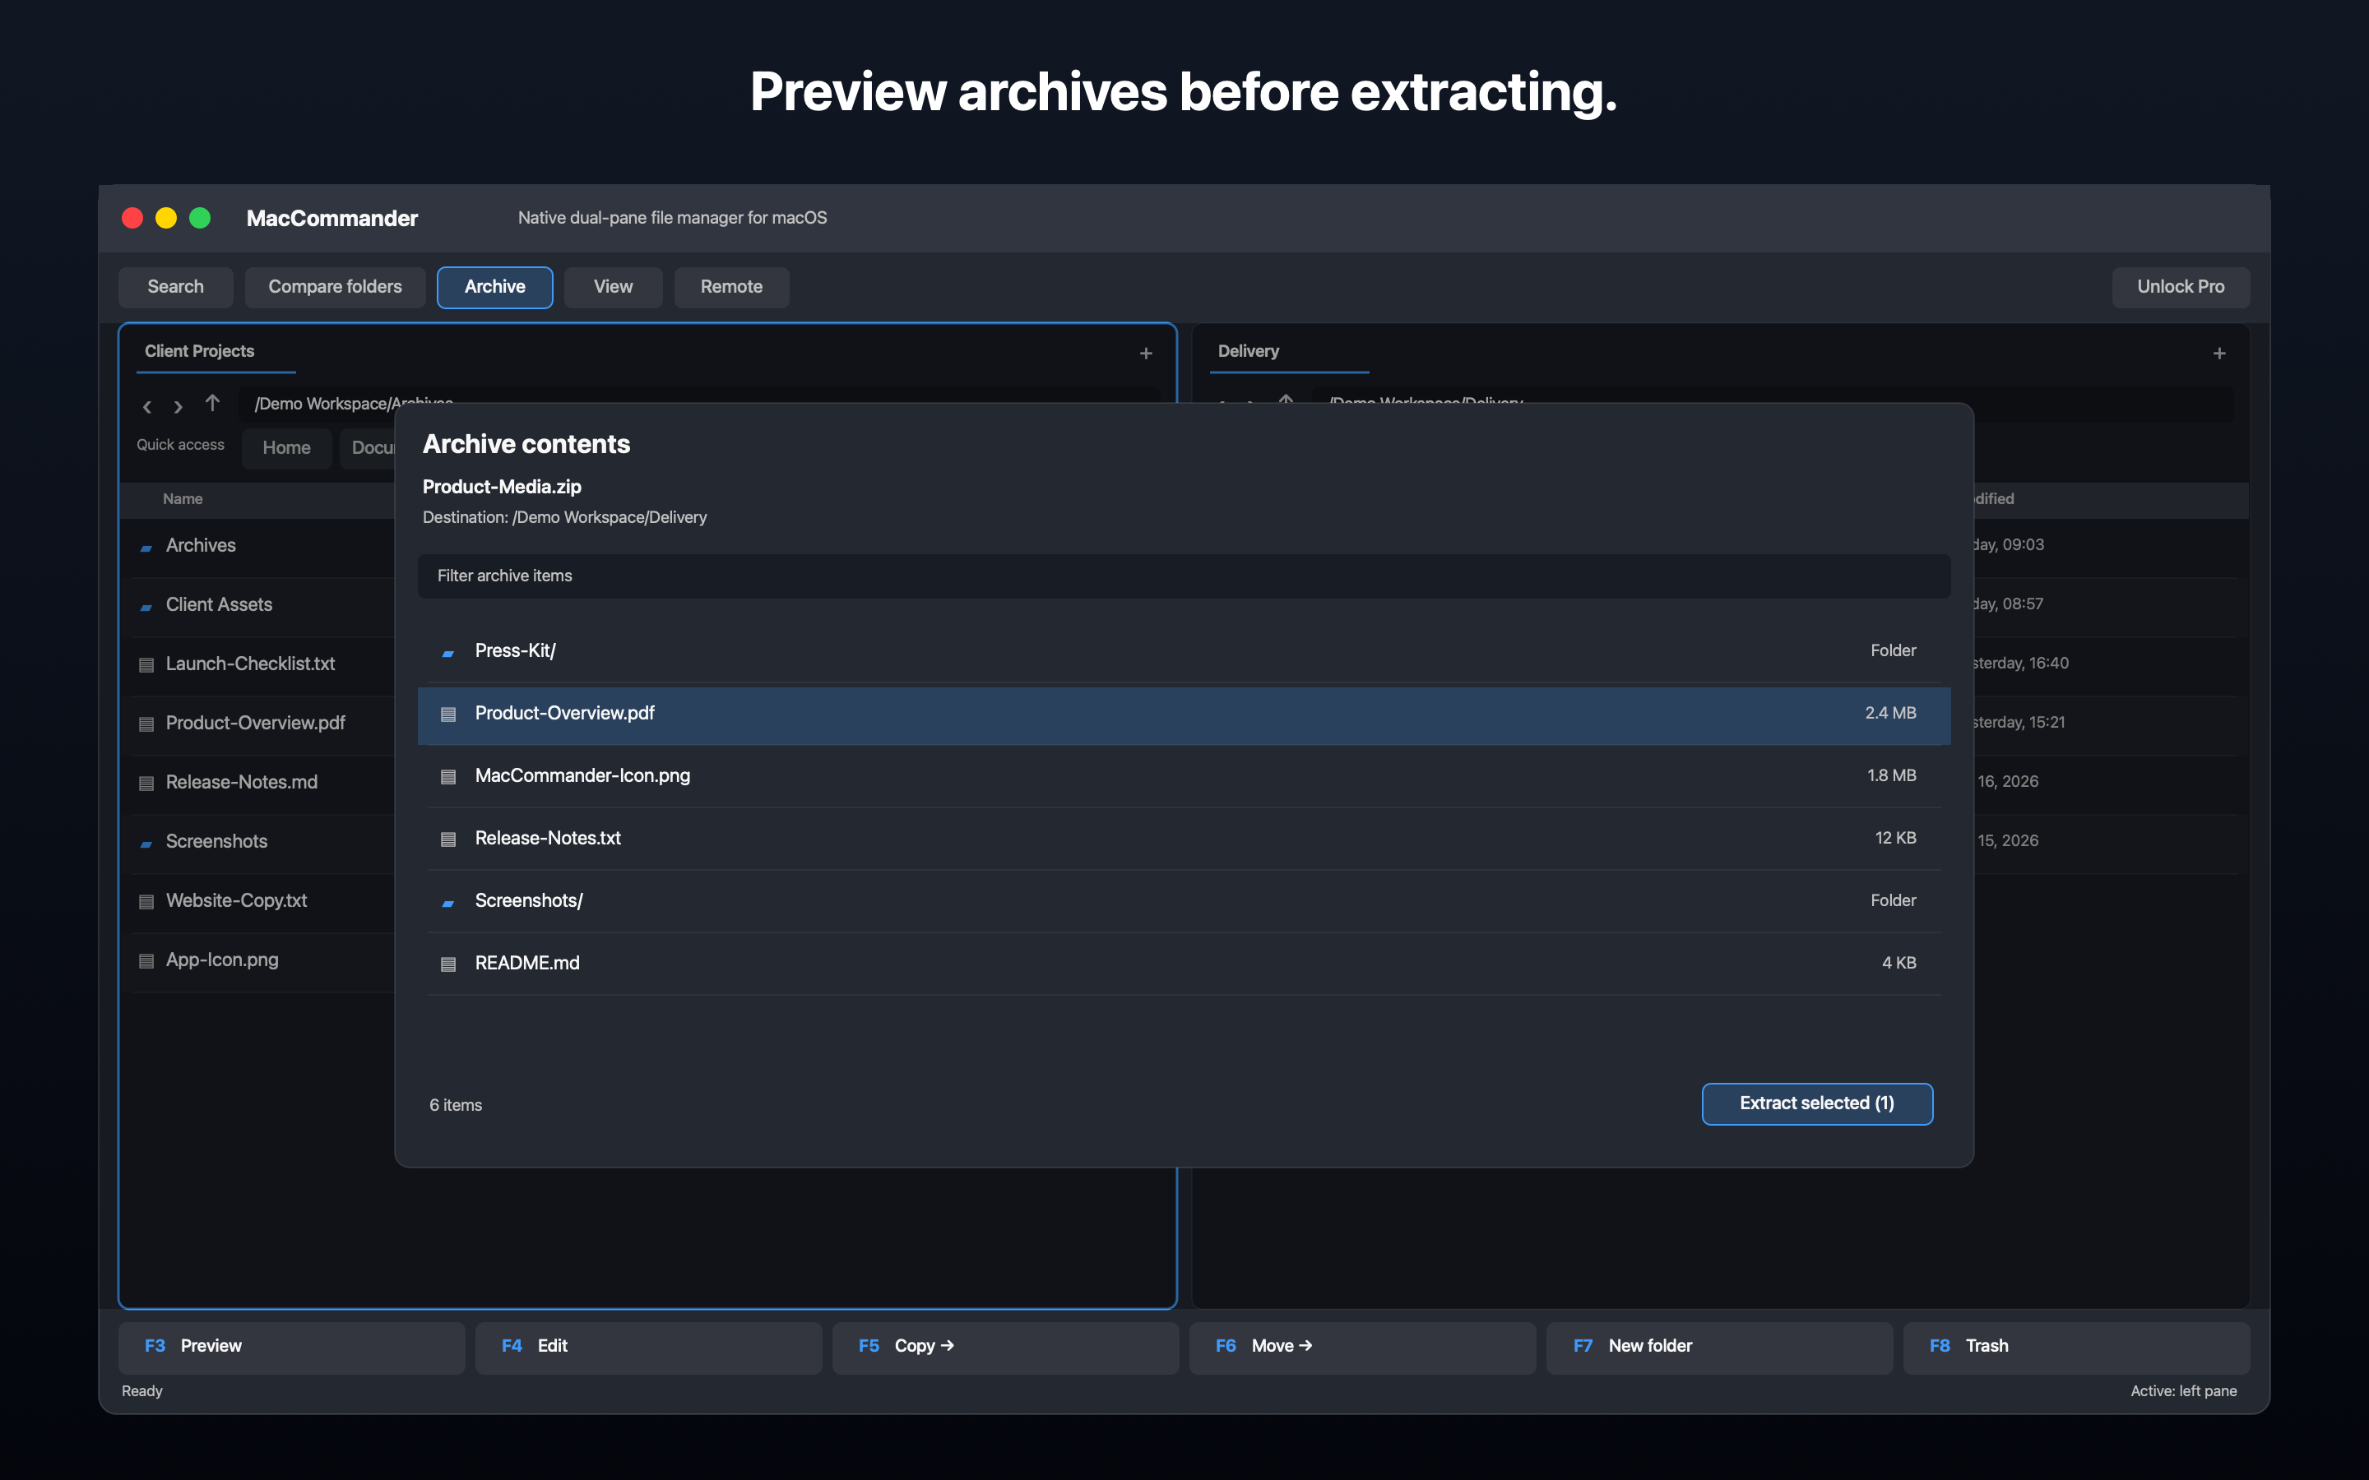Go to parent folder with up arrow
The height and width of the screenshot is (1480, 2369).
point(212,403)
